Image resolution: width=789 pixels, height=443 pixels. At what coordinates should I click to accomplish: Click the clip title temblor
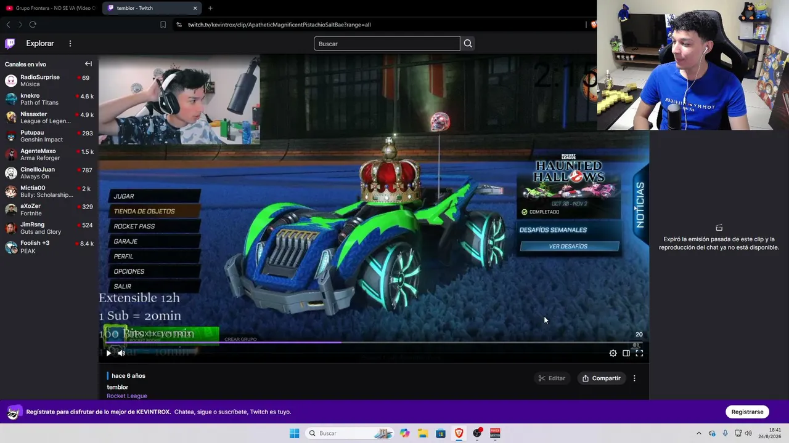[118, 387]
